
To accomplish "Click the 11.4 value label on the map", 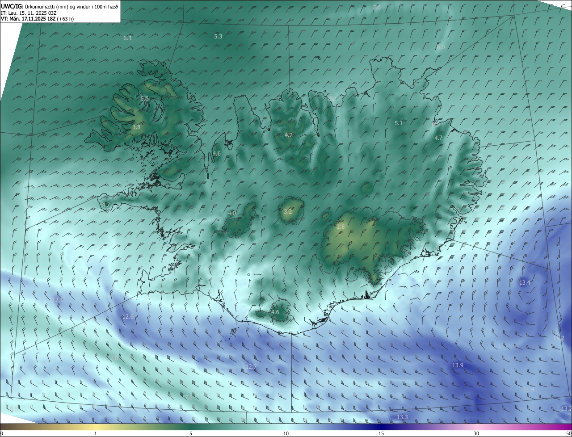I will tap(529, 390).
